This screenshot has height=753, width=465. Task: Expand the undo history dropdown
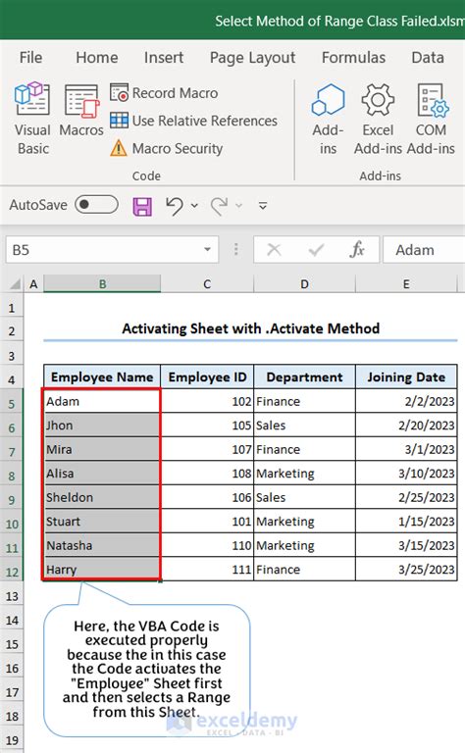pos(194,206)
